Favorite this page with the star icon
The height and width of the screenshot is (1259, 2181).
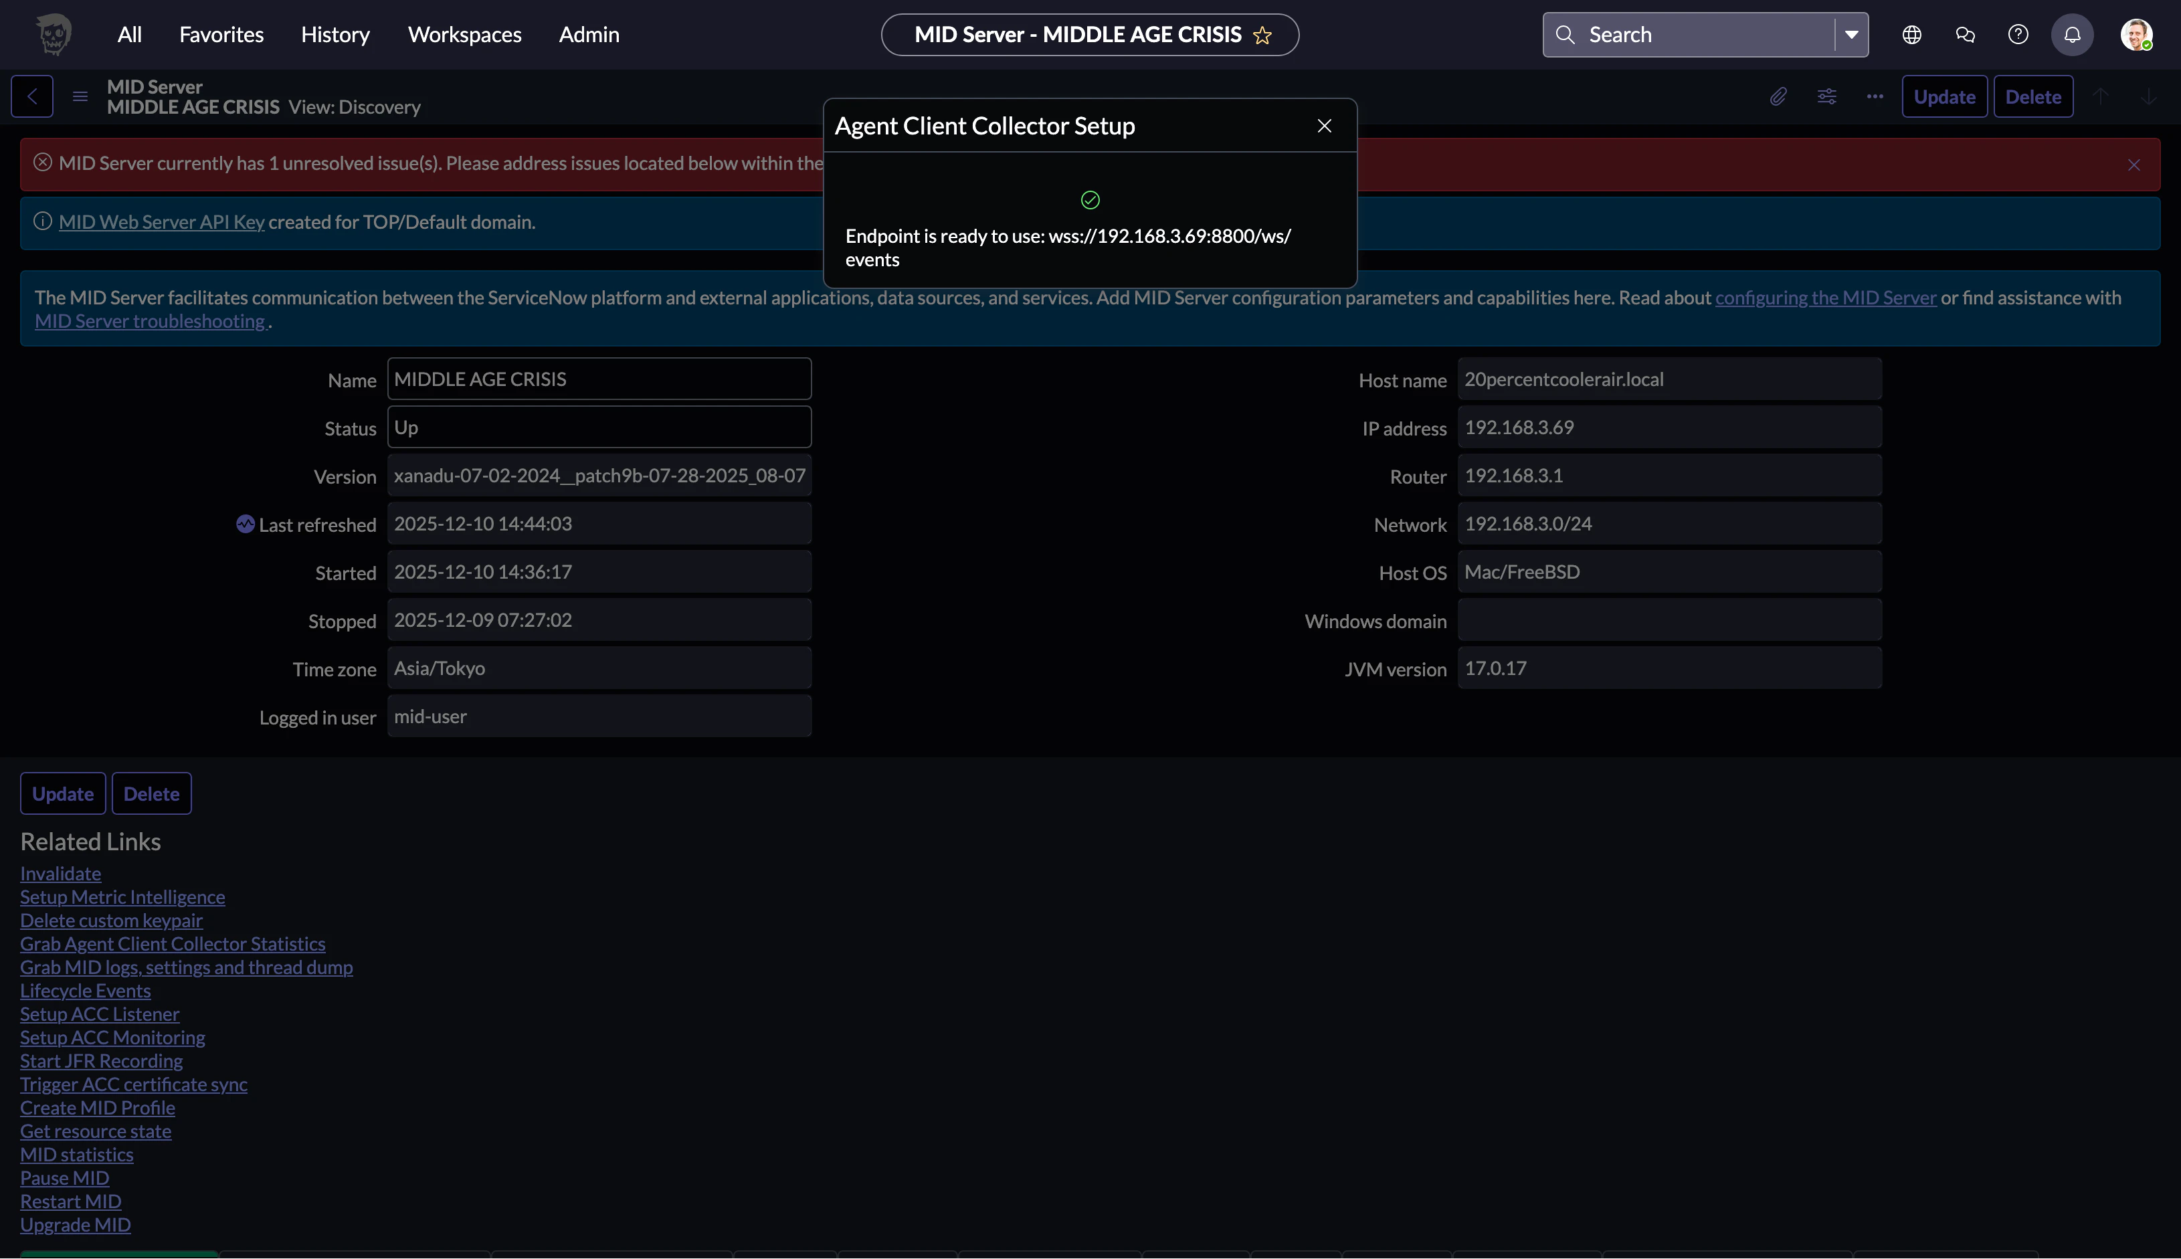[1262, 35]
